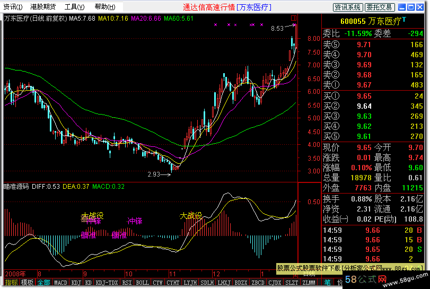Select the 全部 indicator tab
The height and width of the screenshot is (289, 430).
click(44, 282)
